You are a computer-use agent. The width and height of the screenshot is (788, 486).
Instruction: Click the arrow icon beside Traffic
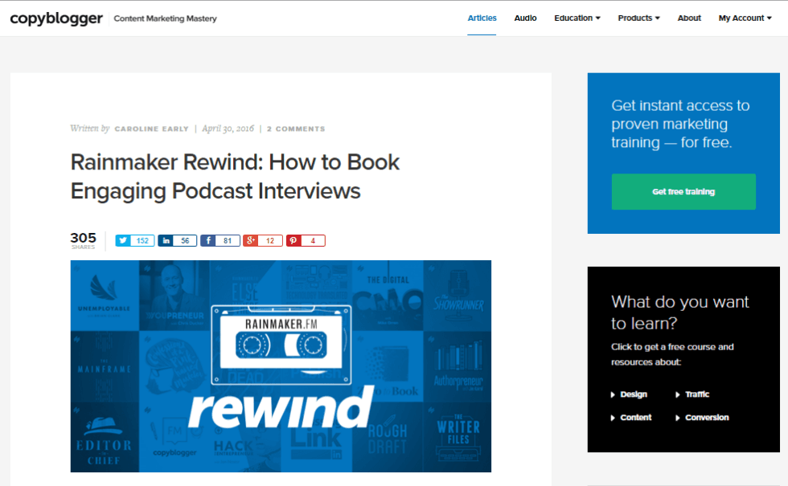click(678, 394)
